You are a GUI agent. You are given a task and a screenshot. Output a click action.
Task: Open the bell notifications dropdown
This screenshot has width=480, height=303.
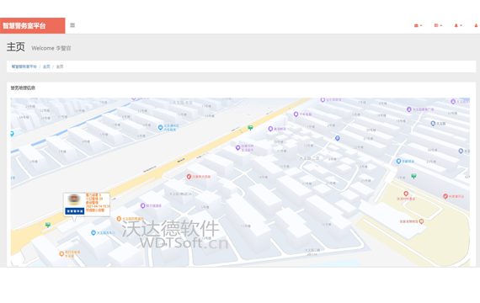point(458,25)
